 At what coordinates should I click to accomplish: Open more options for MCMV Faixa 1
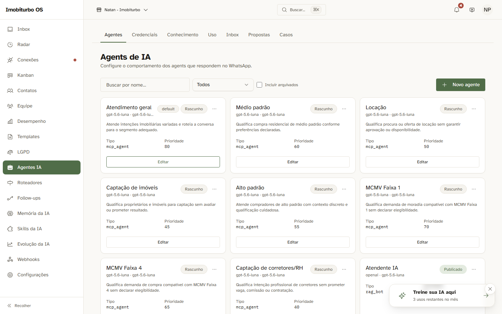(474, 189)
